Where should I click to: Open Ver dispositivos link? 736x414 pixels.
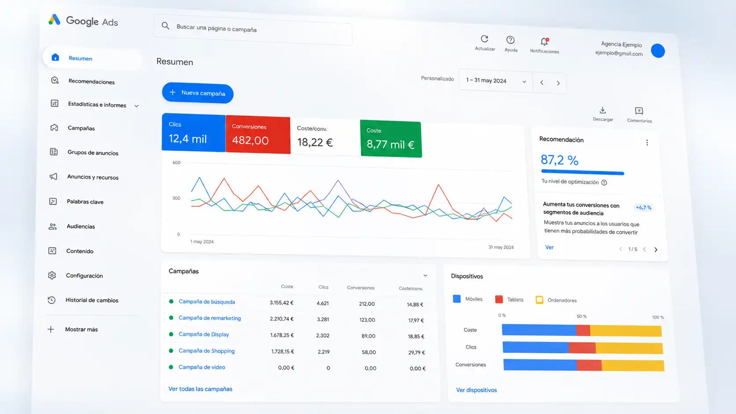476,390
